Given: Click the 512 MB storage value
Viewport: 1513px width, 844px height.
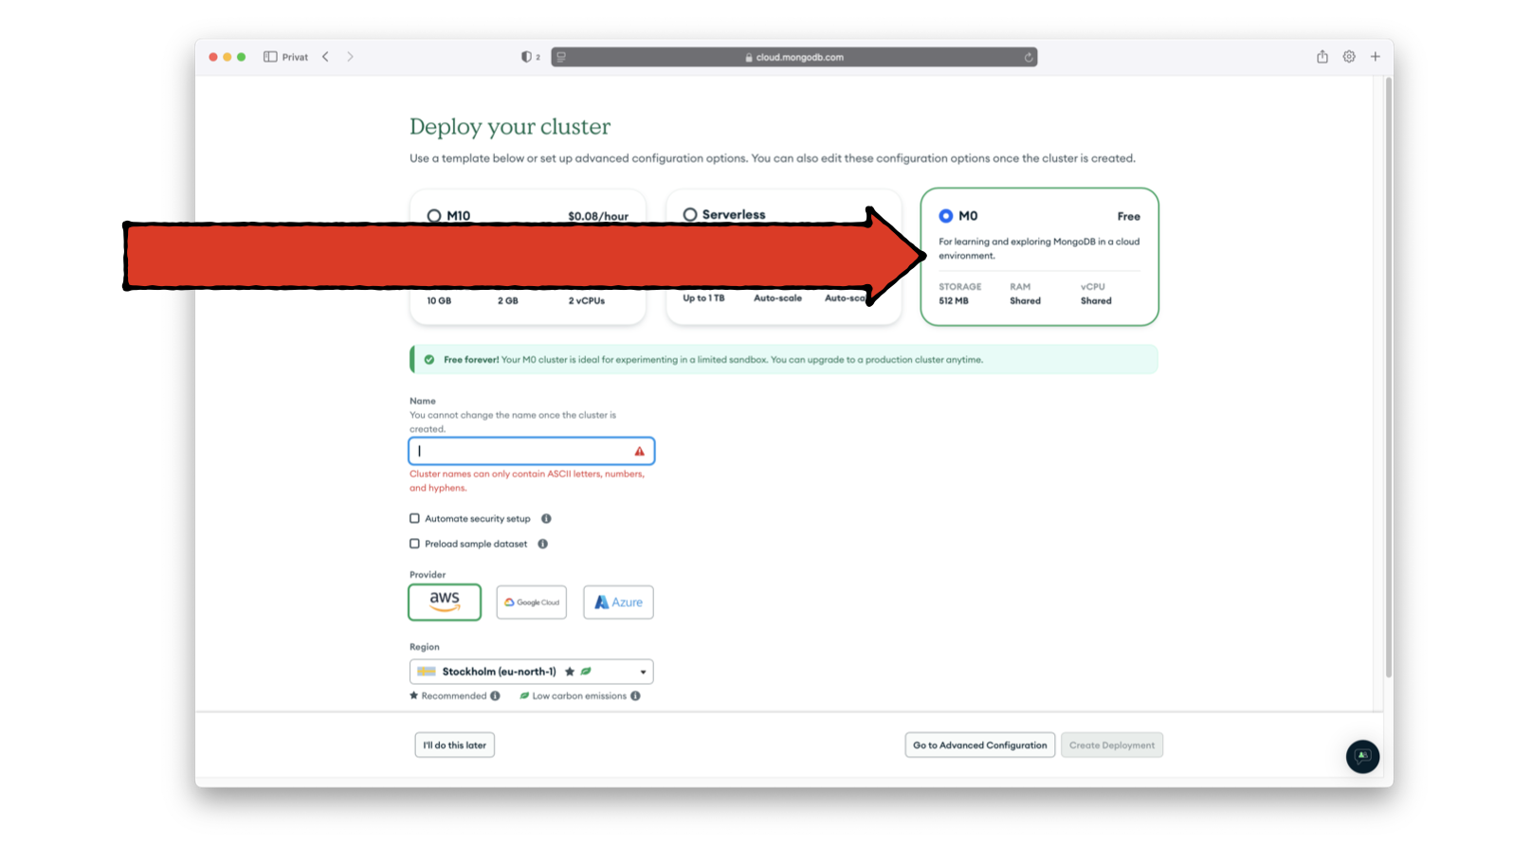Looking at the screenshot, I should (954, 301).
